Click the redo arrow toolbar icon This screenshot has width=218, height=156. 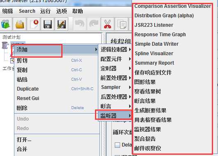tap(93, 24)
